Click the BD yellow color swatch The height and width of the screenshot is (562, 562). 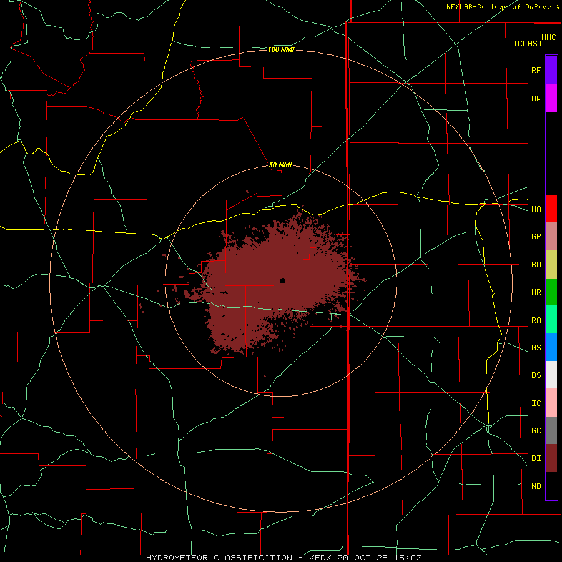[x=551, y=265]
